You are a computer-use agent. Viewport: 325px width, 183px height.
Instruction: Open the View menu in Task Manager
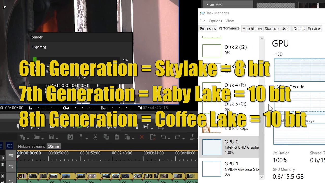pos(230,21)
